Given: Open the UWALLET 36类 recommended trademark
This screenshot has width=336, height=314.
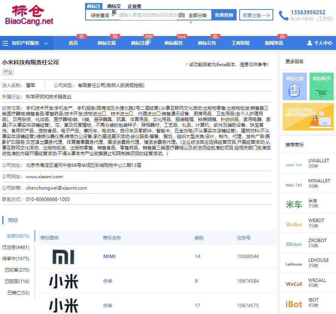Looking at the screenshot, I should click(319, 163).
